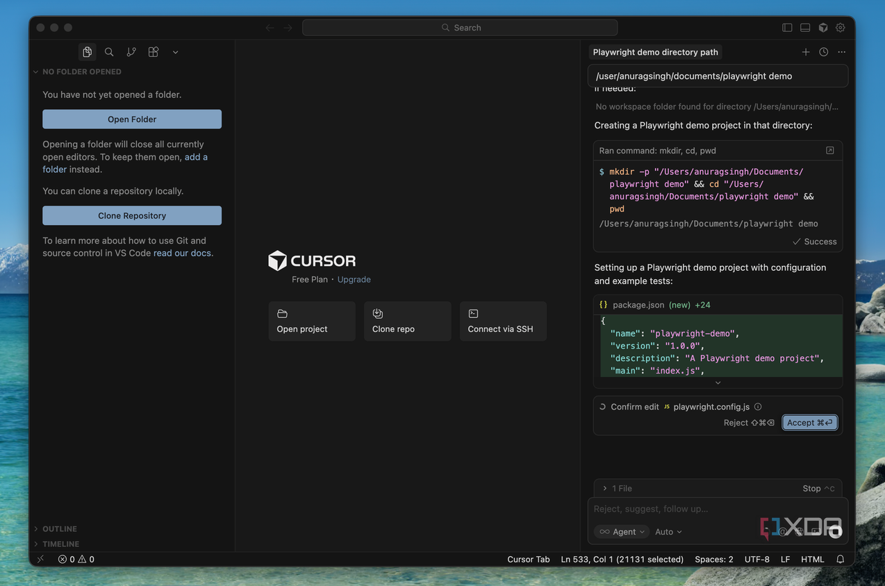
Task: Click the Success status of the command
Action: (x=815, y=242)
